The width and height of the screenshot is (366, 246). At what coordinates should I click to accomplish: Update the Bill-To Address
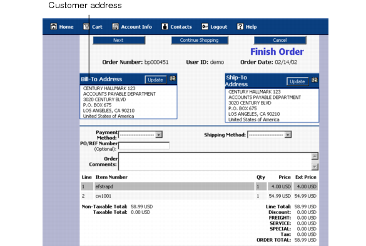click(155, 79)
